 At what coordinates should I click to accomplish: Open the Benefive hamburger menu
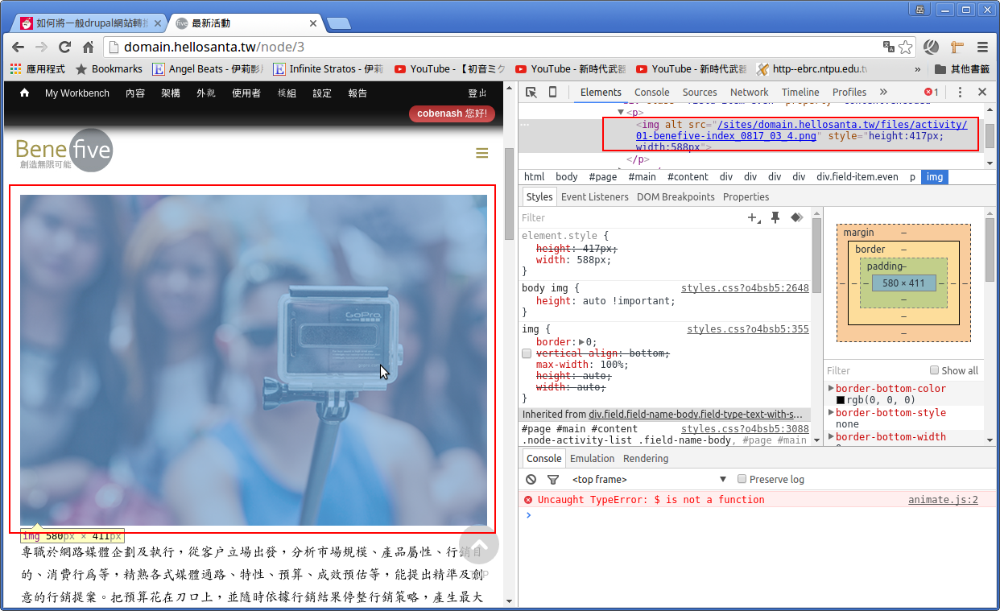pos(482,153)
